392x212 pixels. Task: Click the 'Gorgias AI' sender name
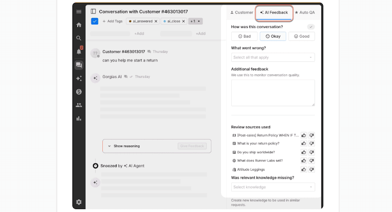click(112, 77)
